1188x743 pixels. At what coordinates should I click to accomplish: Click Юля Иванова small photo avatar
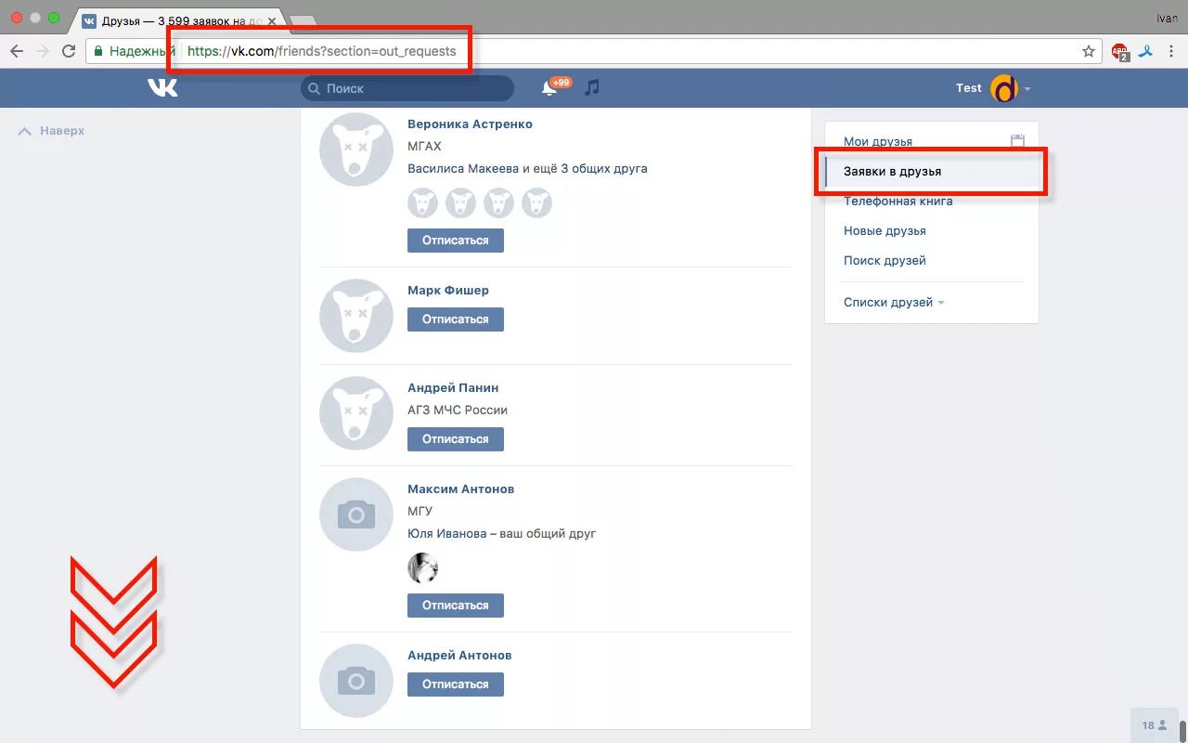click(x=422, y=567)
